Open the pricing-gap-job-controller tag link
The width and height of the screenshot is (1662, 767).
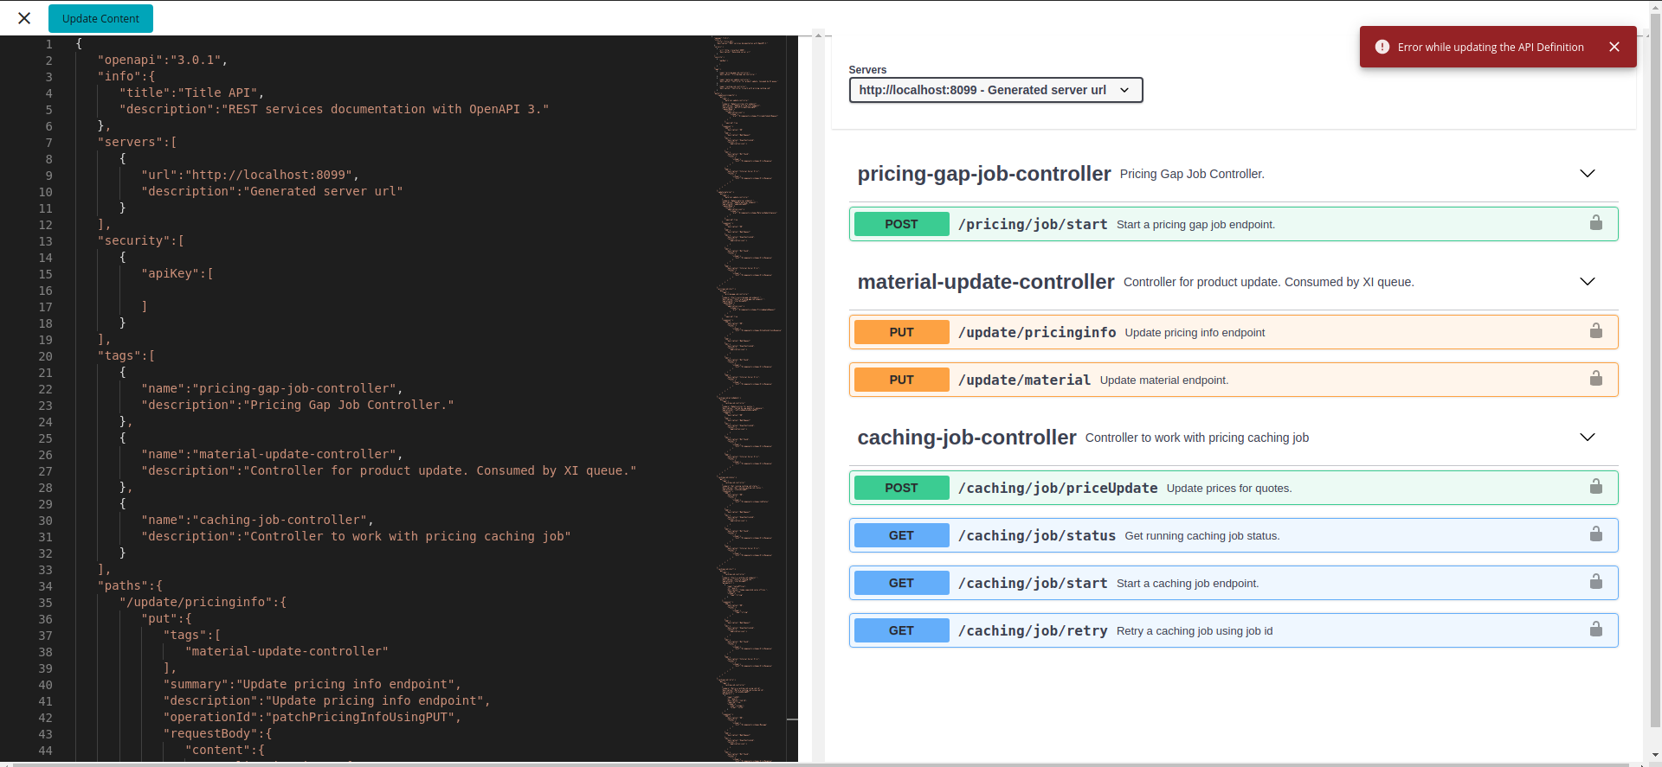coord(984,174)
